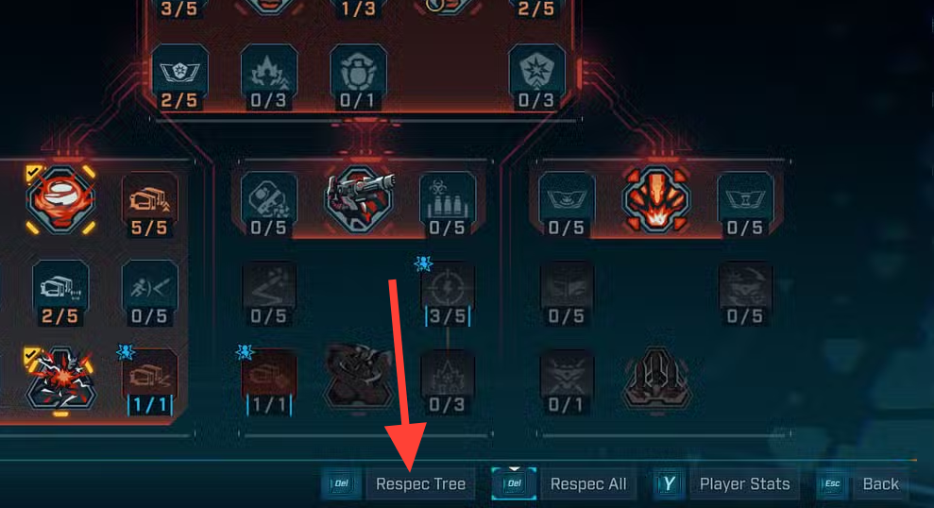
Task: Select the heavy gun skill icon
Action: click(x=359, y=199)
